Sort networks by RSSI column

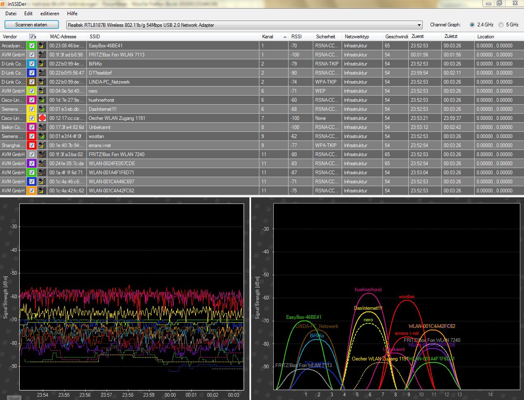296,37
